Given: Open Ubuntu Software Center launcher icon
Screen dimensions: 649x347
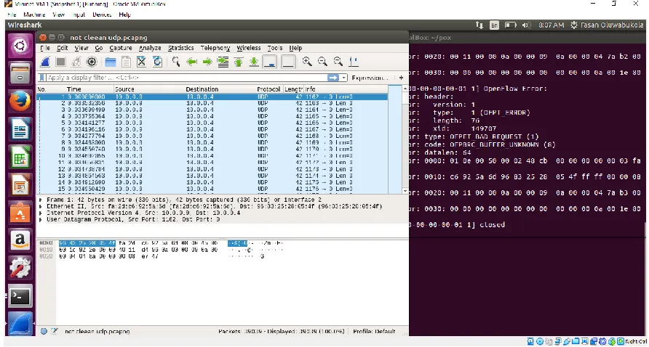Looking at the screenshot, I should click(x=20, y=213).
